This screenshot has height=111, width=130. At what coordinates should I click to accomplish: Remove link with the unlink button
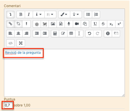(x=18, y=24)
